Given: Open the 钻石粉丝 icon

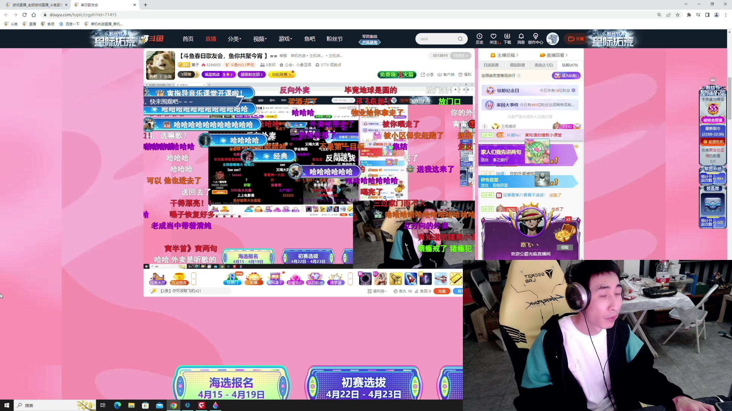Looking at the screenshot, I should (x=315, y=279).
